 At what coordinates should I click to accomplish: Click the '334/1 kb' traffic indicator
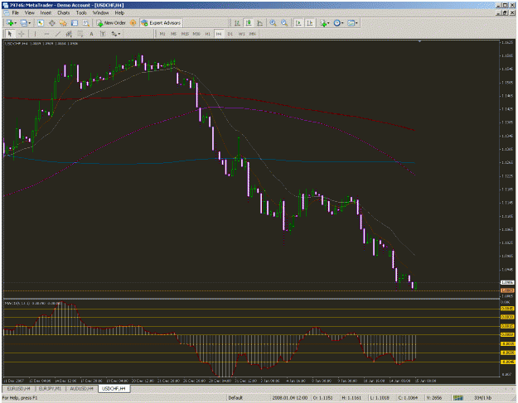(x=483, y=398)
